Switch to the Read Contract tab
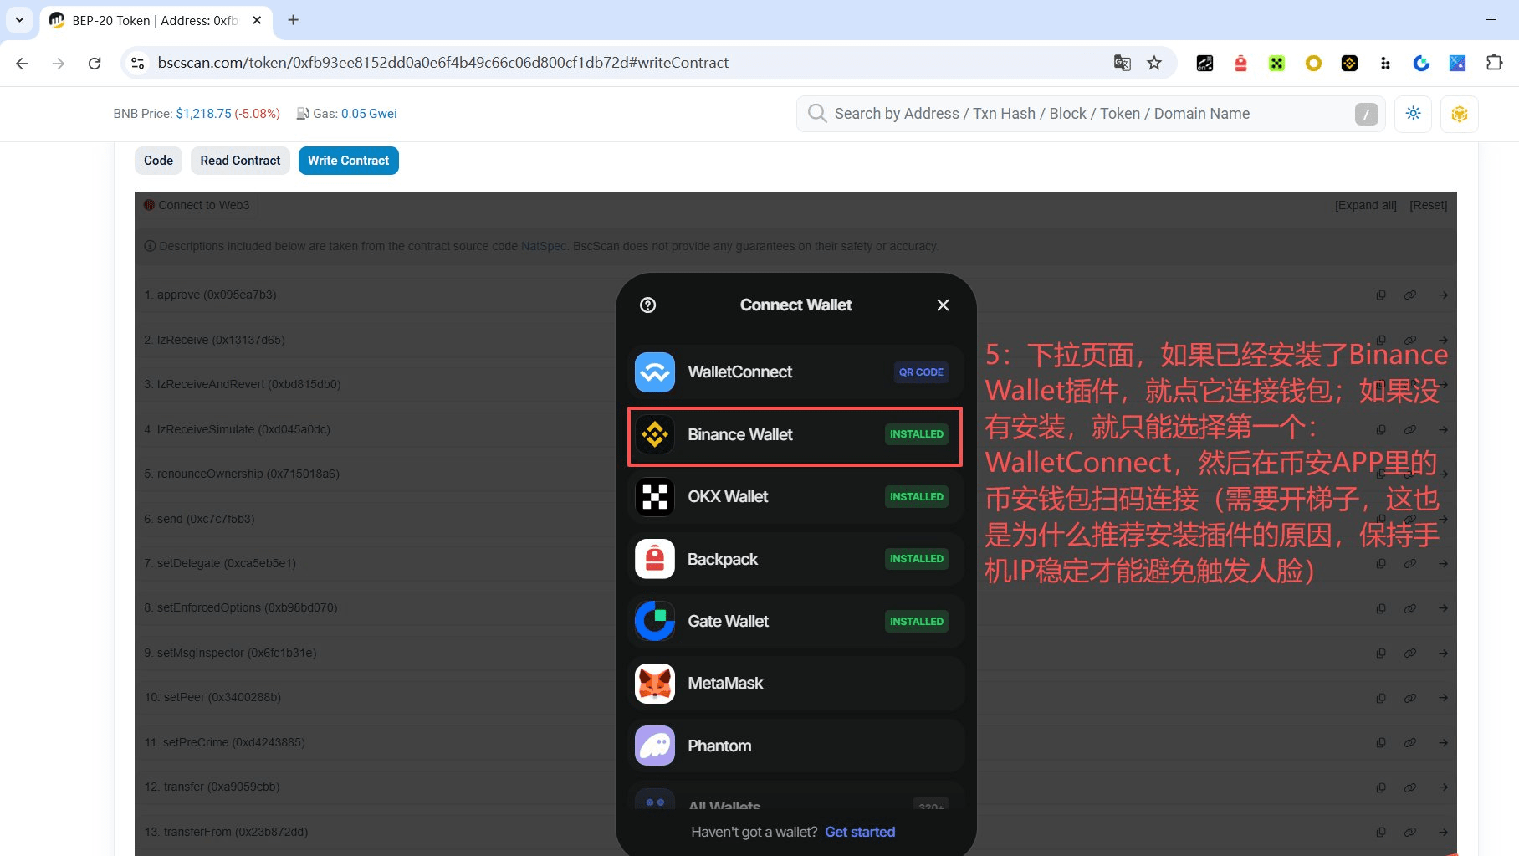This screenshot has height=856, width=1519. tap(240, 161)
